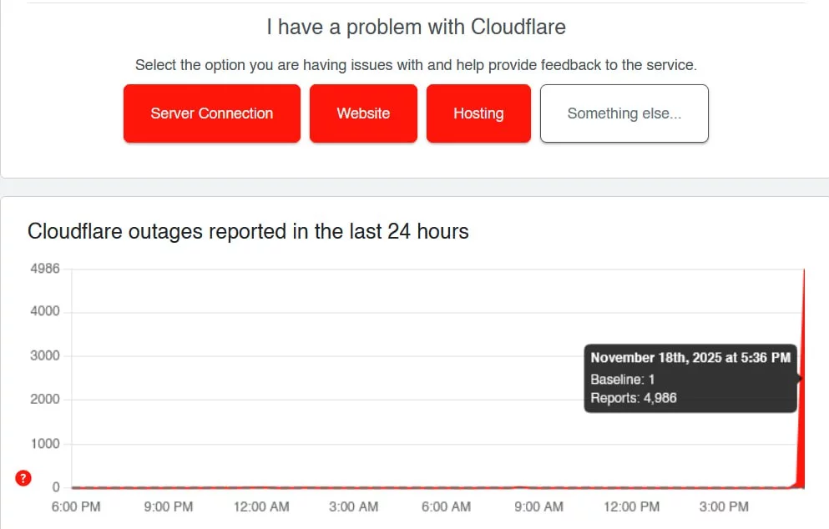Screen dimensions: 829x529
Task: Click the 12:00 AM time axis label
Action: click(x=261, y=506)
